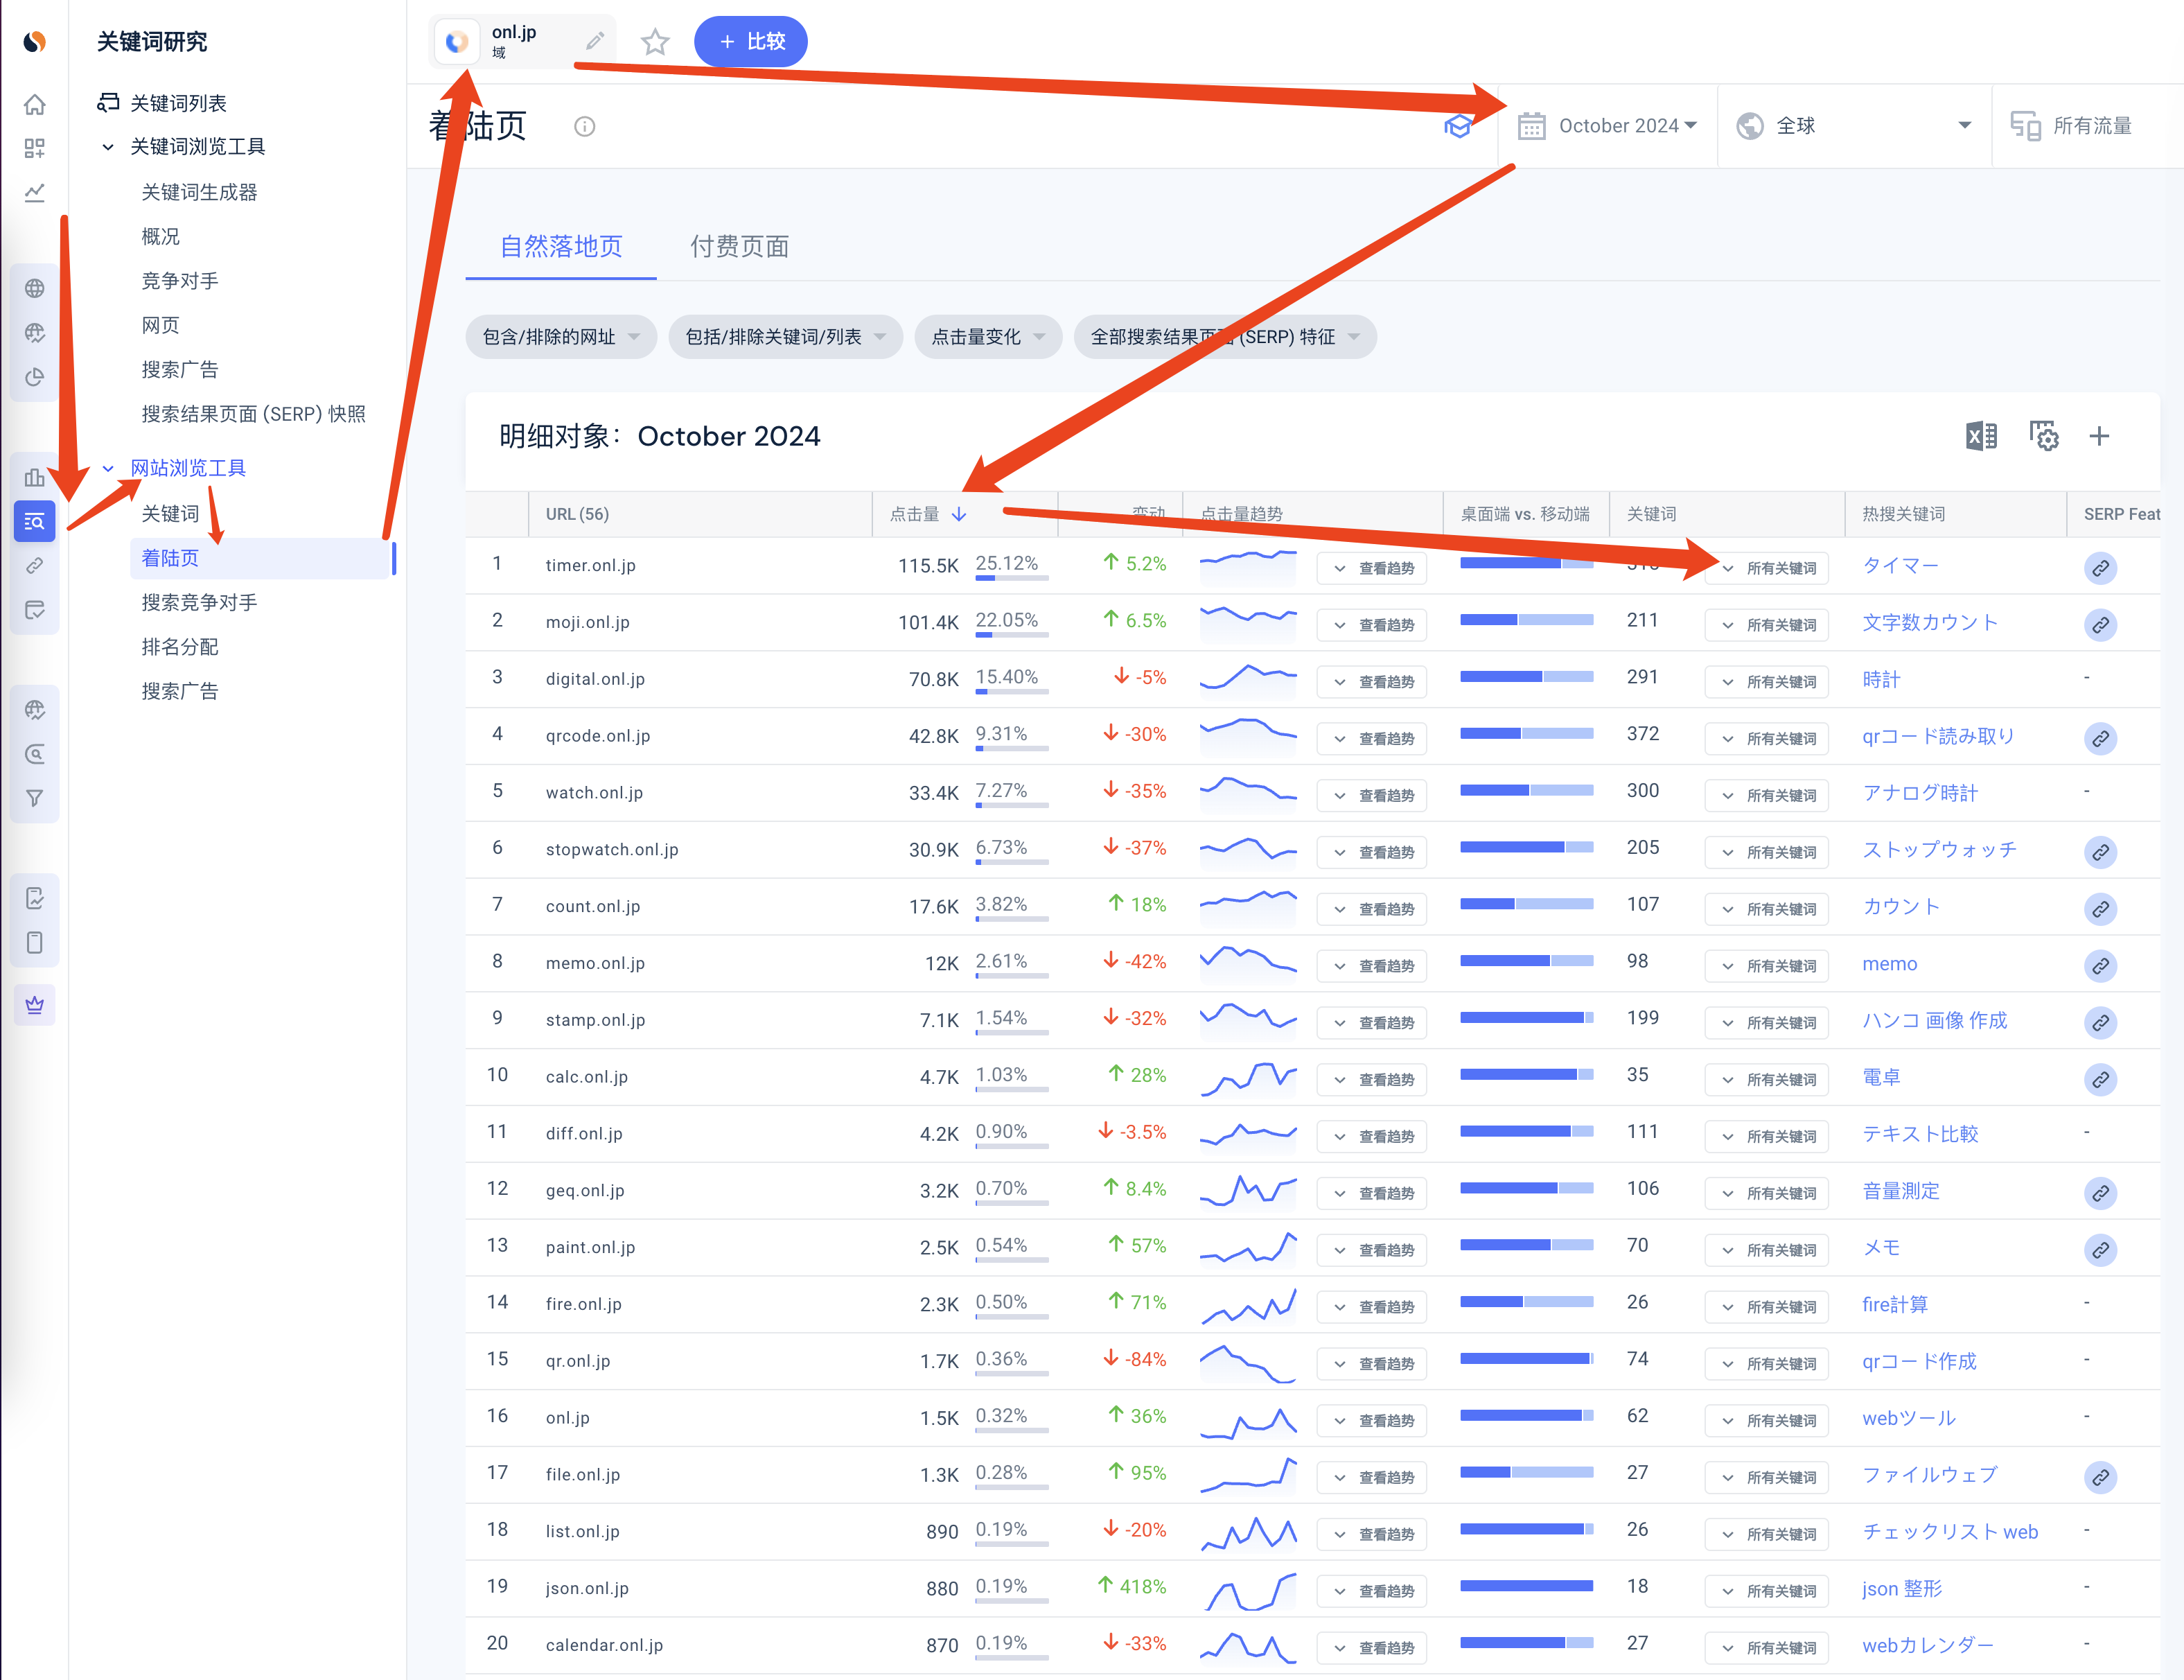Collapse the 网站浏览工具 tree section

108,468
